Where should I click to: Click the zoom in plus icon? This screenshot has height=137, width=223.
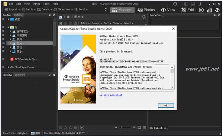[134, 127]
